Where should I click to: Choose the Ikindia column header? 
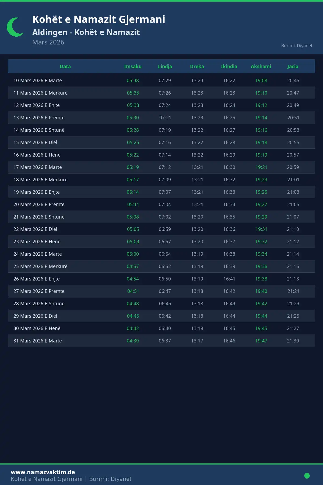229,67
